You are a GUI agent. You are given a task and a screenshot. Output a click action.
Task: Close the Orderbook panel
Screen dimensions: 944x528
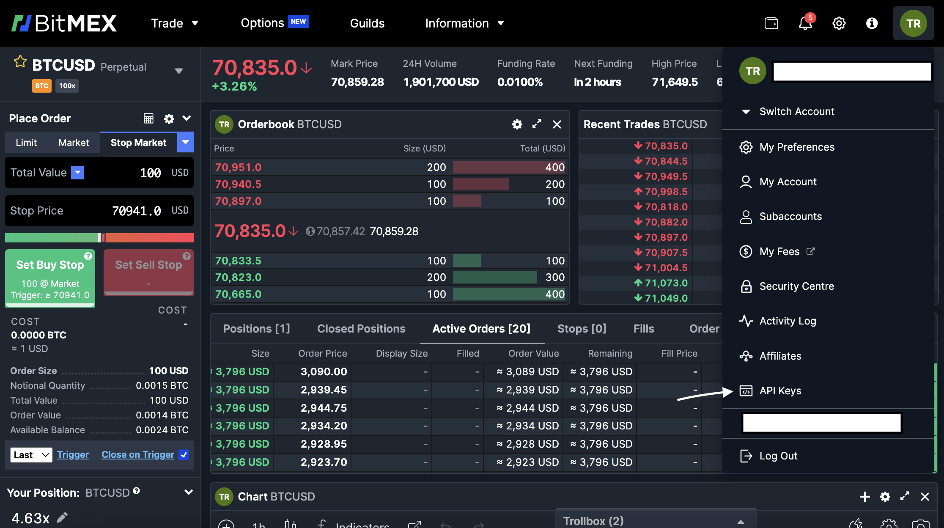tap(557, 124)
